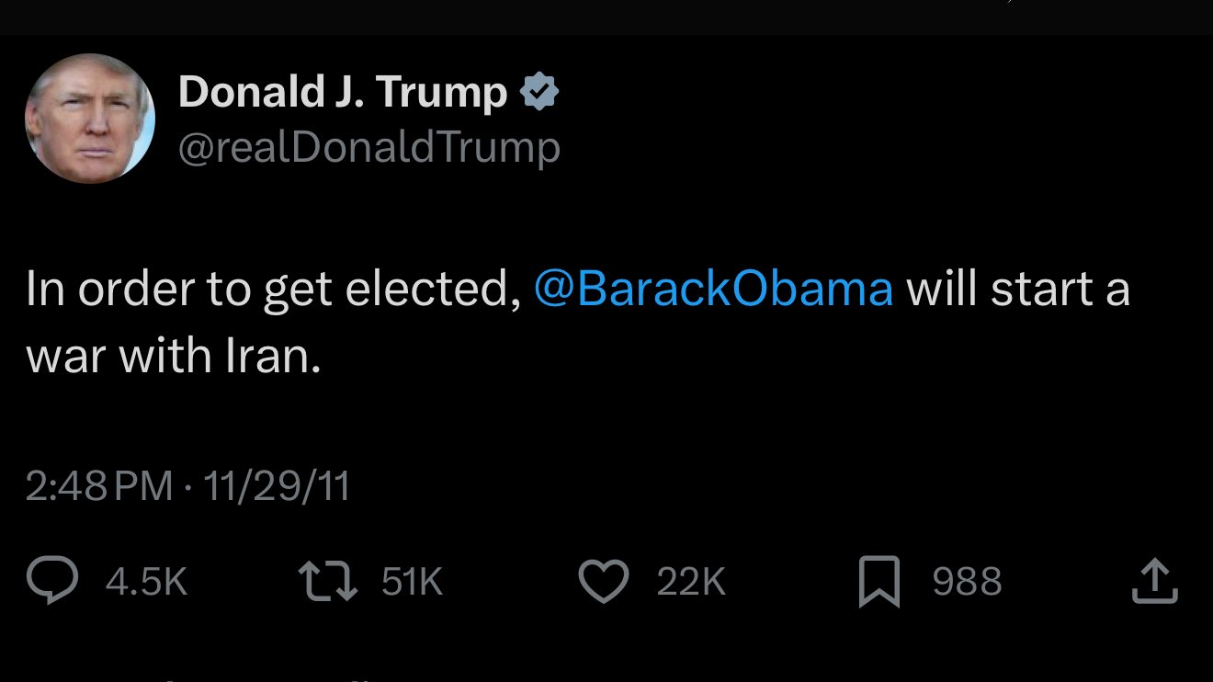Bookmark the tweet using the bookmark icon

[879, 583]
